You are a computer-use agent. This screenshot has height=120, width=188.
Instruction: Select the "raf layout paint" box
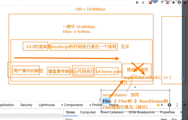pos(107,71)
